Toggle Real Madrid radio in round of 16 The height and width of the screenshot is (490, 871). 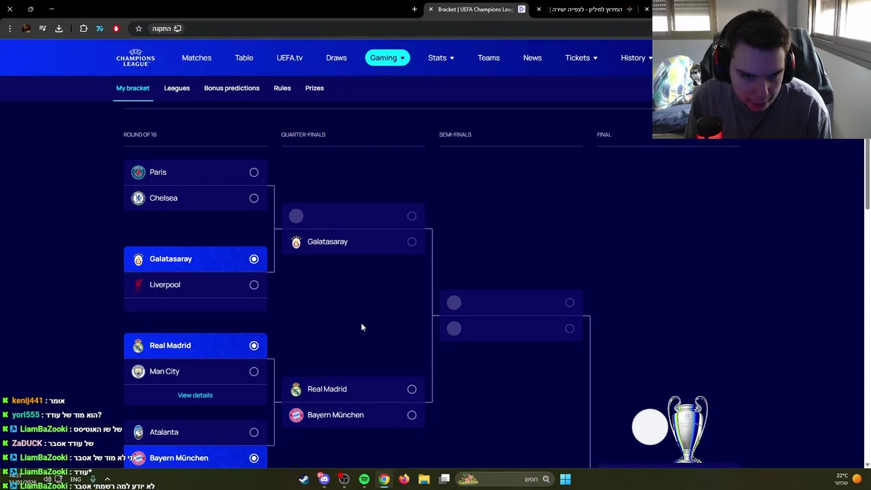[254, 346]
